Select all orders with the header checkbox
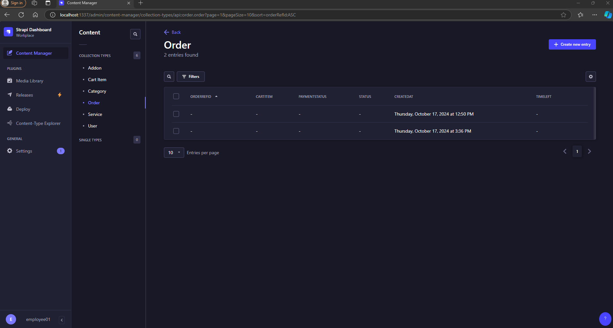 point(176,96)
